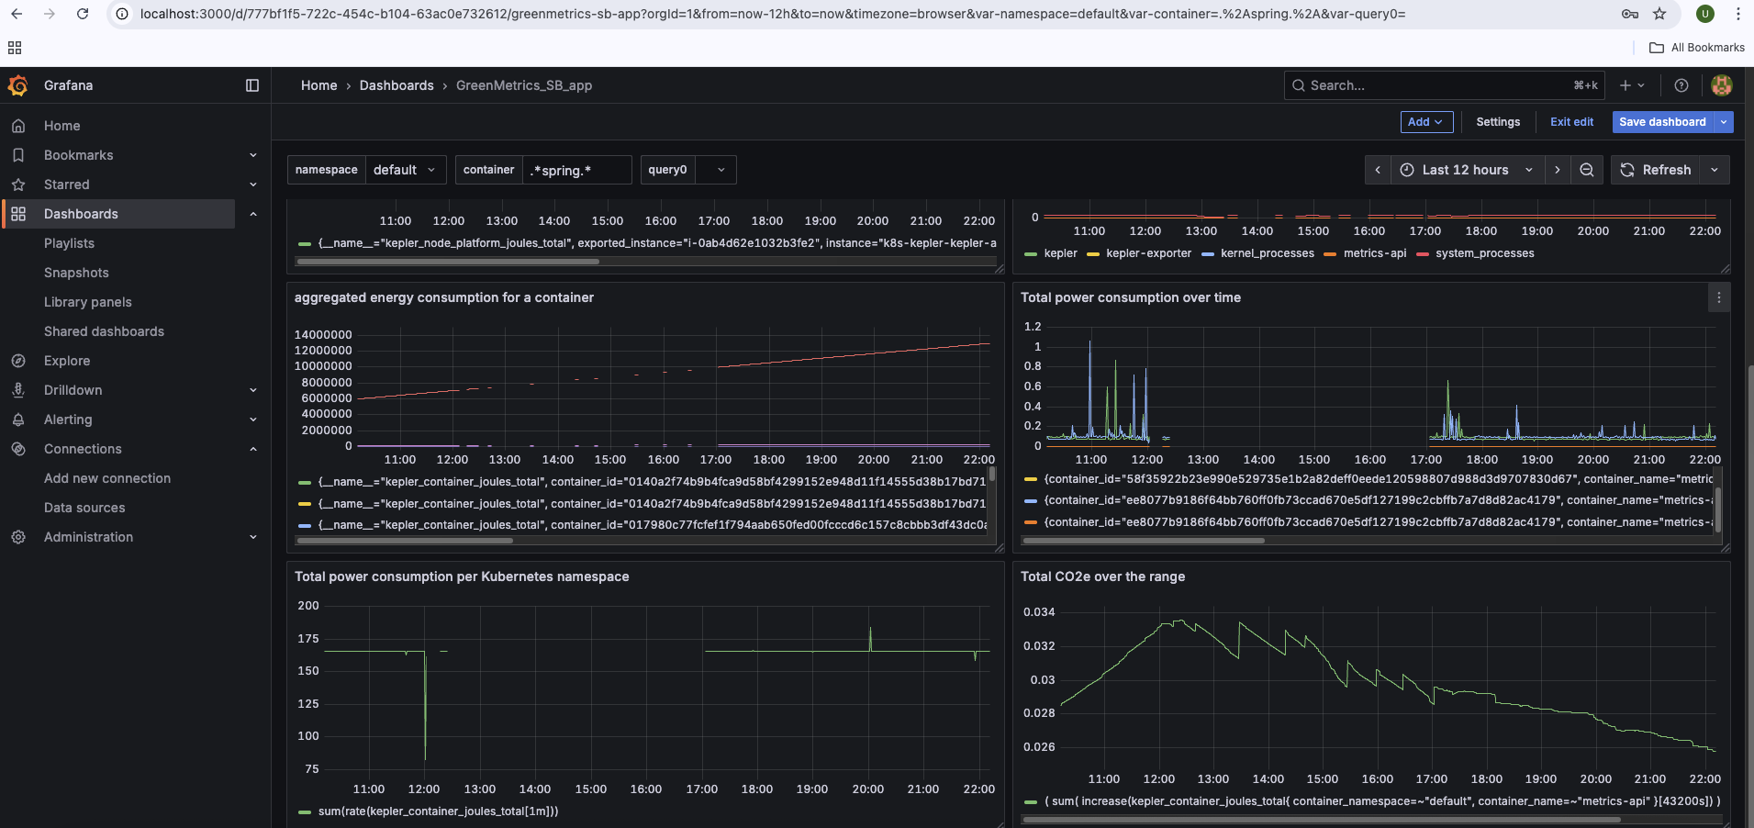Toggle kepler-exporter series in legend
The image size is (1754, 828).
click(x=1147, y=253)
